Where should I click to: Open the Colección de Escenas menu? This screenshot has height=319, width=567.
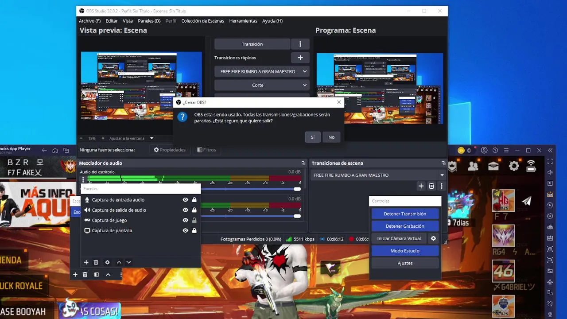[202, 21]
